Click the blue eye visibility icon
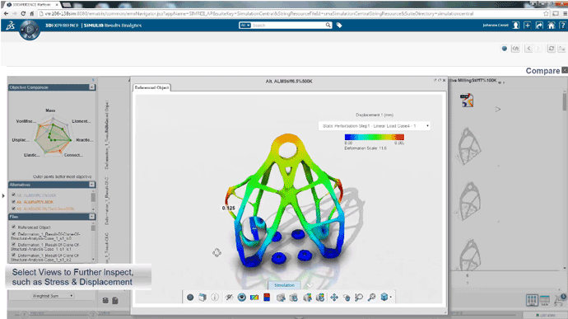 coord(242,298)
